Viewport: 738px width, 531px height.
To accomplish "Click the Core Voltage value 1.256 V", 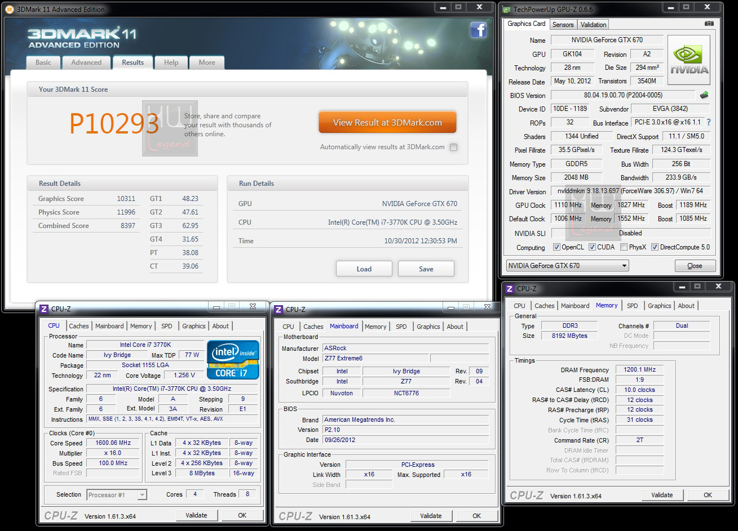I will coord(184,375).
